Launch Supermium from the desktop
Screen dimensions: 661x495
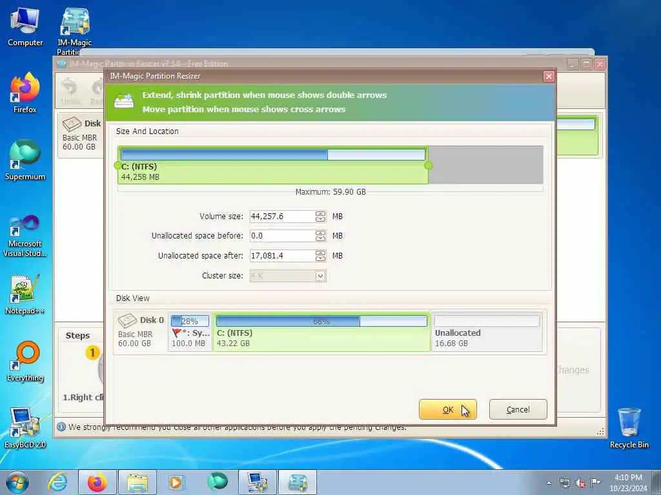(25, 160)
